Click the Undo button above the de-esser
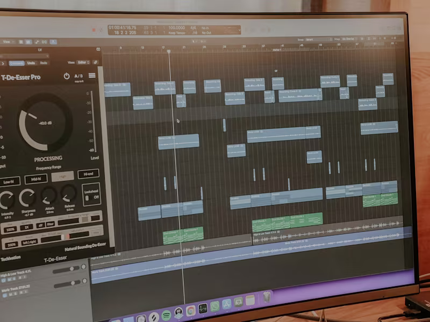430x322 pixels. pos(31,63)
